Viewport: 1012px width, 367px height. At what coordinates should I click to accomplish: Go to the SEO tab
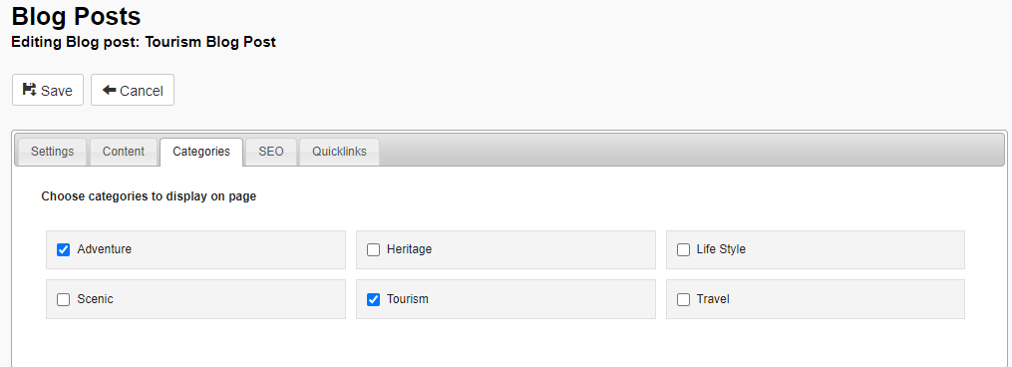271,152
